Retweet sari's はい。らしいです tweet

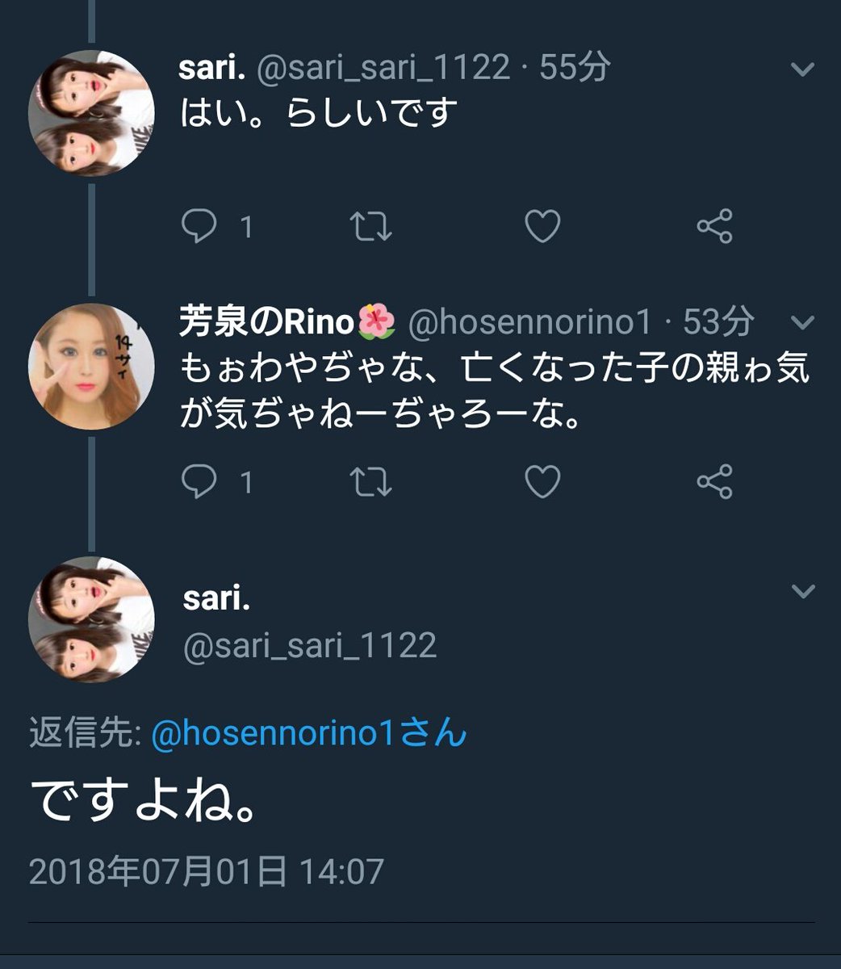371,227
